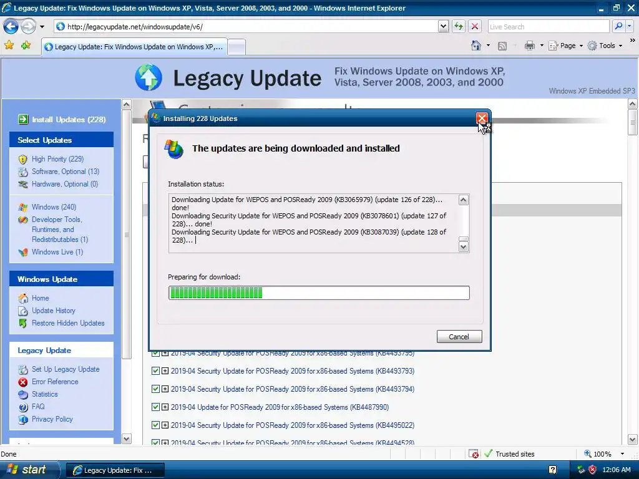Uncheck the KB4495022 security update checkbox
Viewport: 639px width, 479px height.
155,425
